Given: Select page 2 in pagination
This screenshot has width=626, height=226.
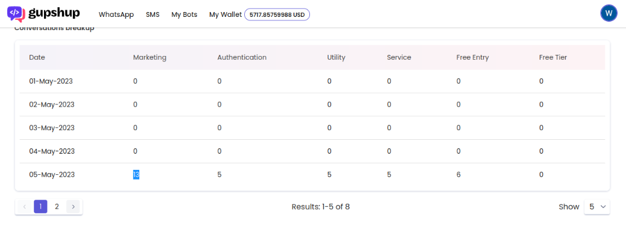Looking at the screenshot, I should pyautogui.click(x=57, y=207).
